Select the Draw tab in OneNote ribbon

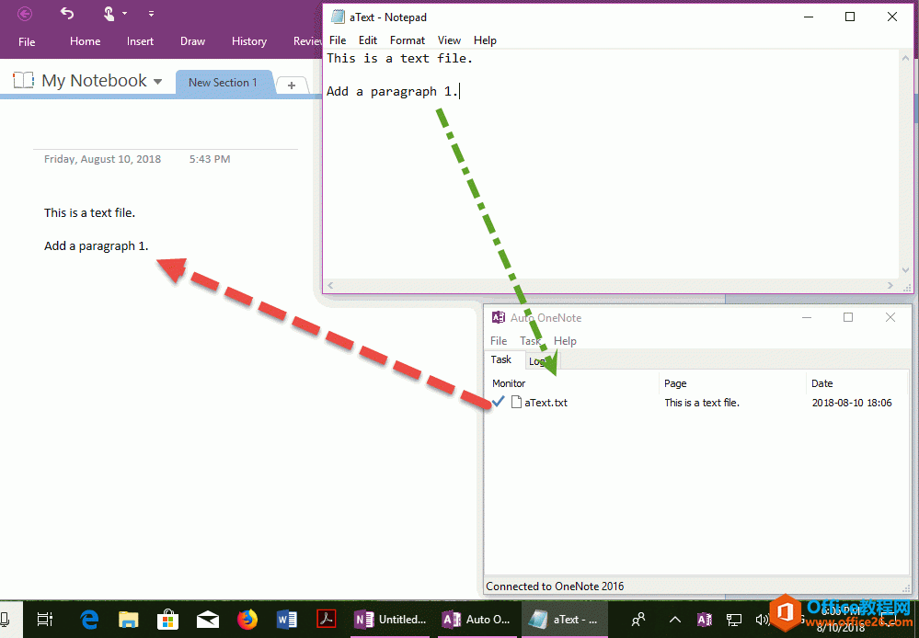pos(192,40)
